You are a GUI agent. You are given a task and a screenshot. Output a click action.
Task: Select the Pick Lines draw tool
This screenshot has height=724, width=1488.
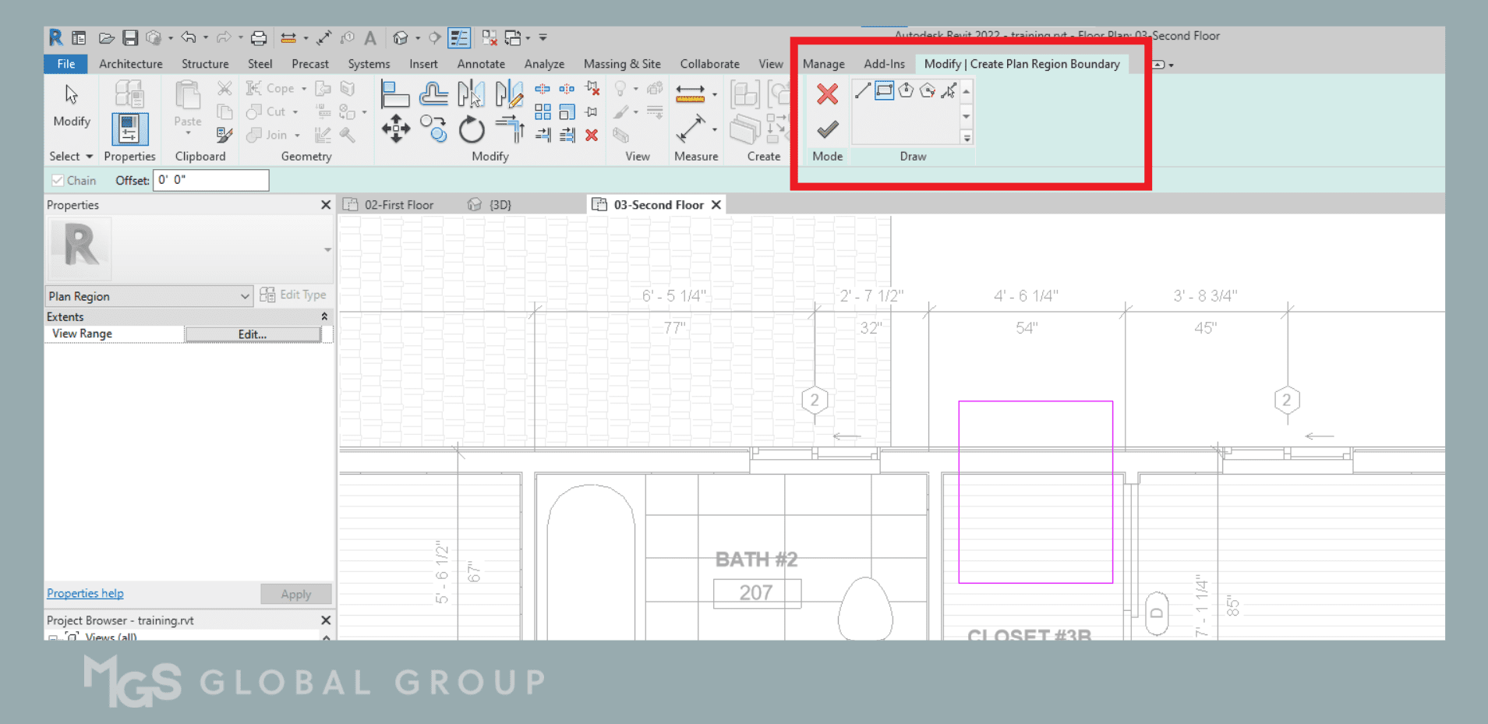[x=949, y=92]
